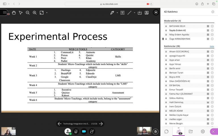Click the Gizle link to hide participants
Image resolution: width=218 pixels, height=136 pixels.
pyautogui.click(x=212, y=46)
